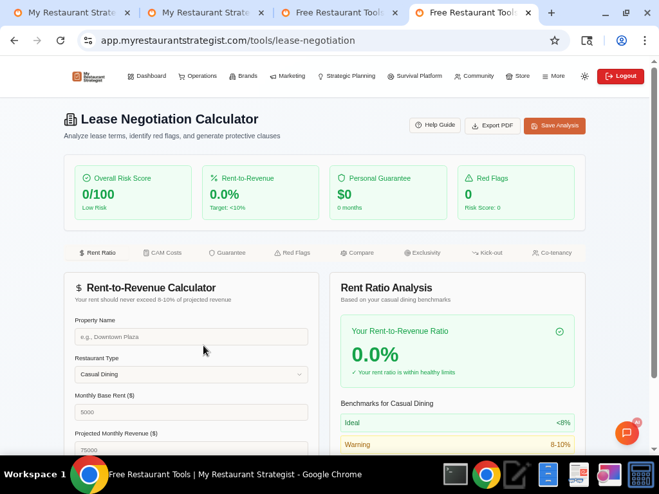The height and width of the screenshot is (494, 659).
Task: Click the Save Analysis button
Action: point(554,125)
